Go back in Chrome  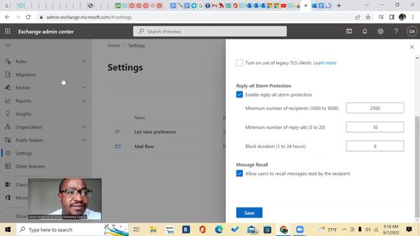pos(7,17)
